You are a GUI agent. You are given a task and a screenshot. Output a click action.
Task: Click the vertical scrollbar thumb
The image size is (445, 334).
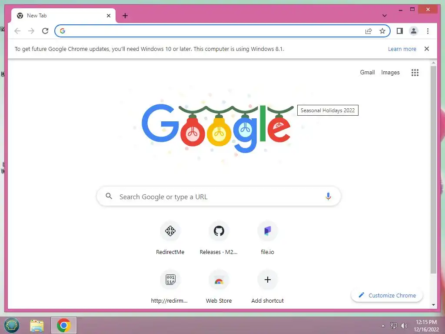pos(433,170)
